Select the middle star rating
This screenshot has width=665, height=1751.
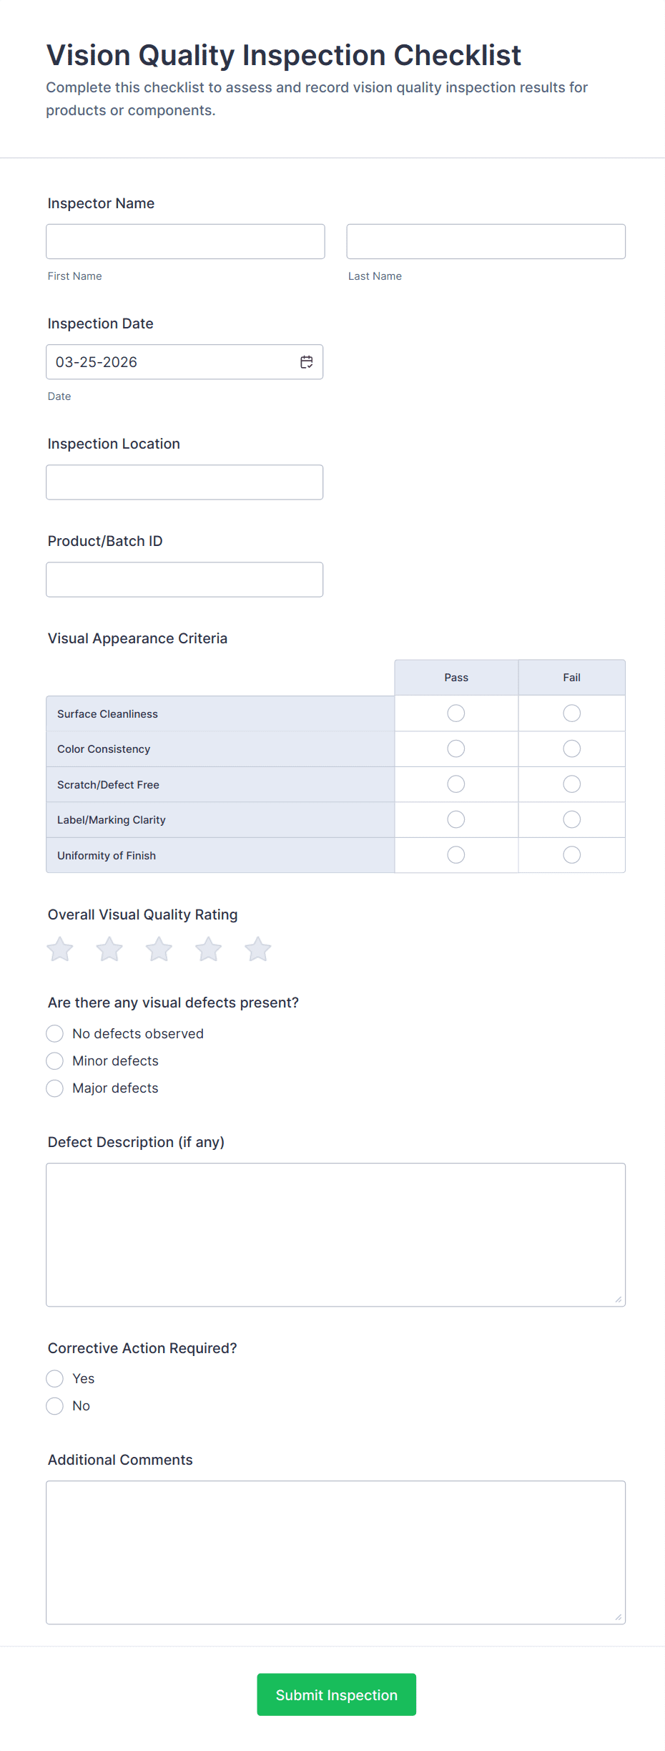[159, 949]
